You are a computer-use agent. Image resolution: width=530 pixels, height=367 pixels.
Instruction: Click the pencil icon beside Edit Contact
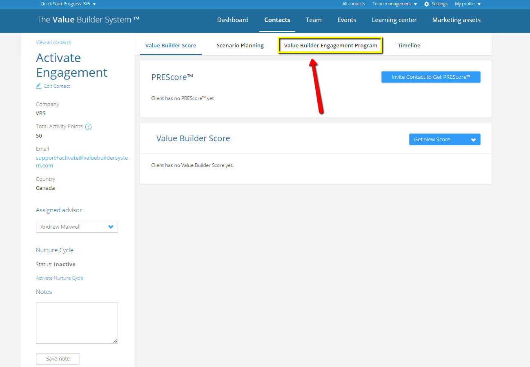pos(39,86)
